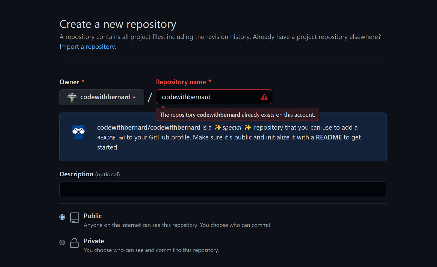
Task: Click the Private option label
Action: [94, 241]
